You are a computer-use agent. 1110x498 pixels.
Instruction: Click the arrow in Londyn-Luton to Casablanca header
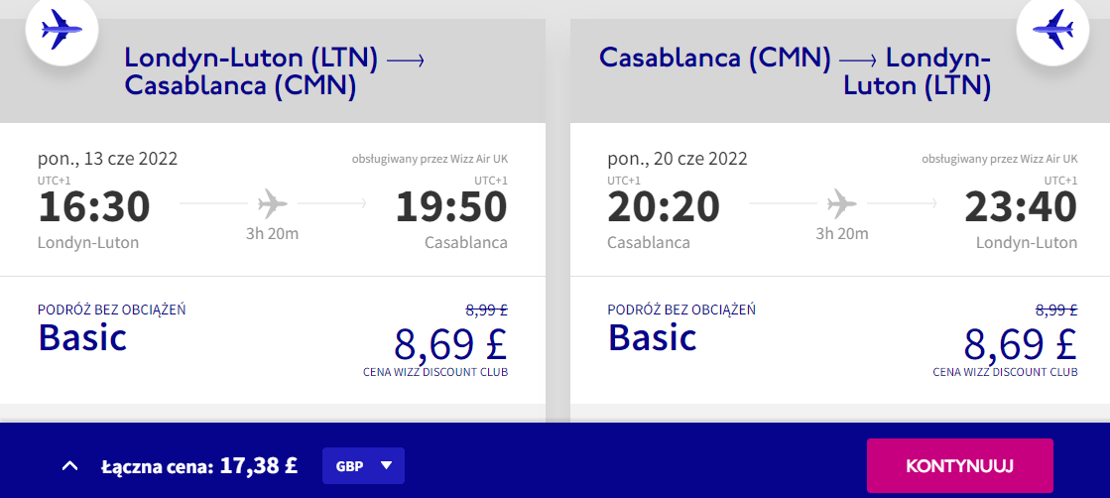[x=406, y=61]
